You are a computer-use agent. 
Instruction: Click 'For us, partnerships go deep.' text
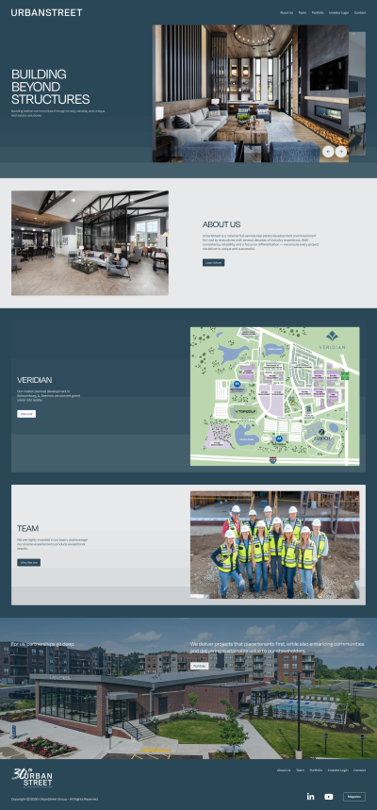pos(42,644)
